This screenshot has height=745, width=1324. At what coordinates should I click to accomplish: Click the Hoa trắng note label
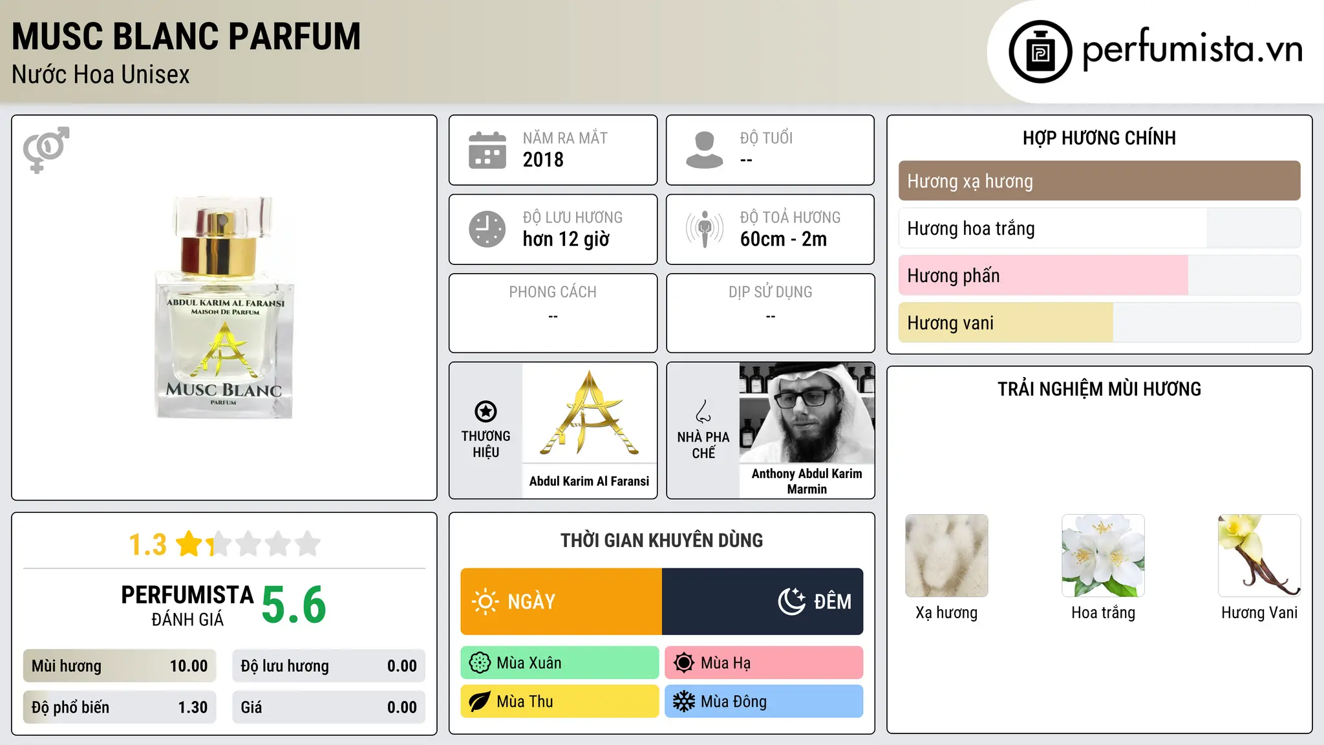coord(1103,612)
